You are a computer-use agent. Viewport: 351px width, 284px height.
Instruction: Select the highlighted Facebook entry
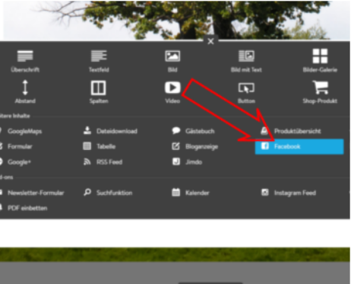[299, 146]
